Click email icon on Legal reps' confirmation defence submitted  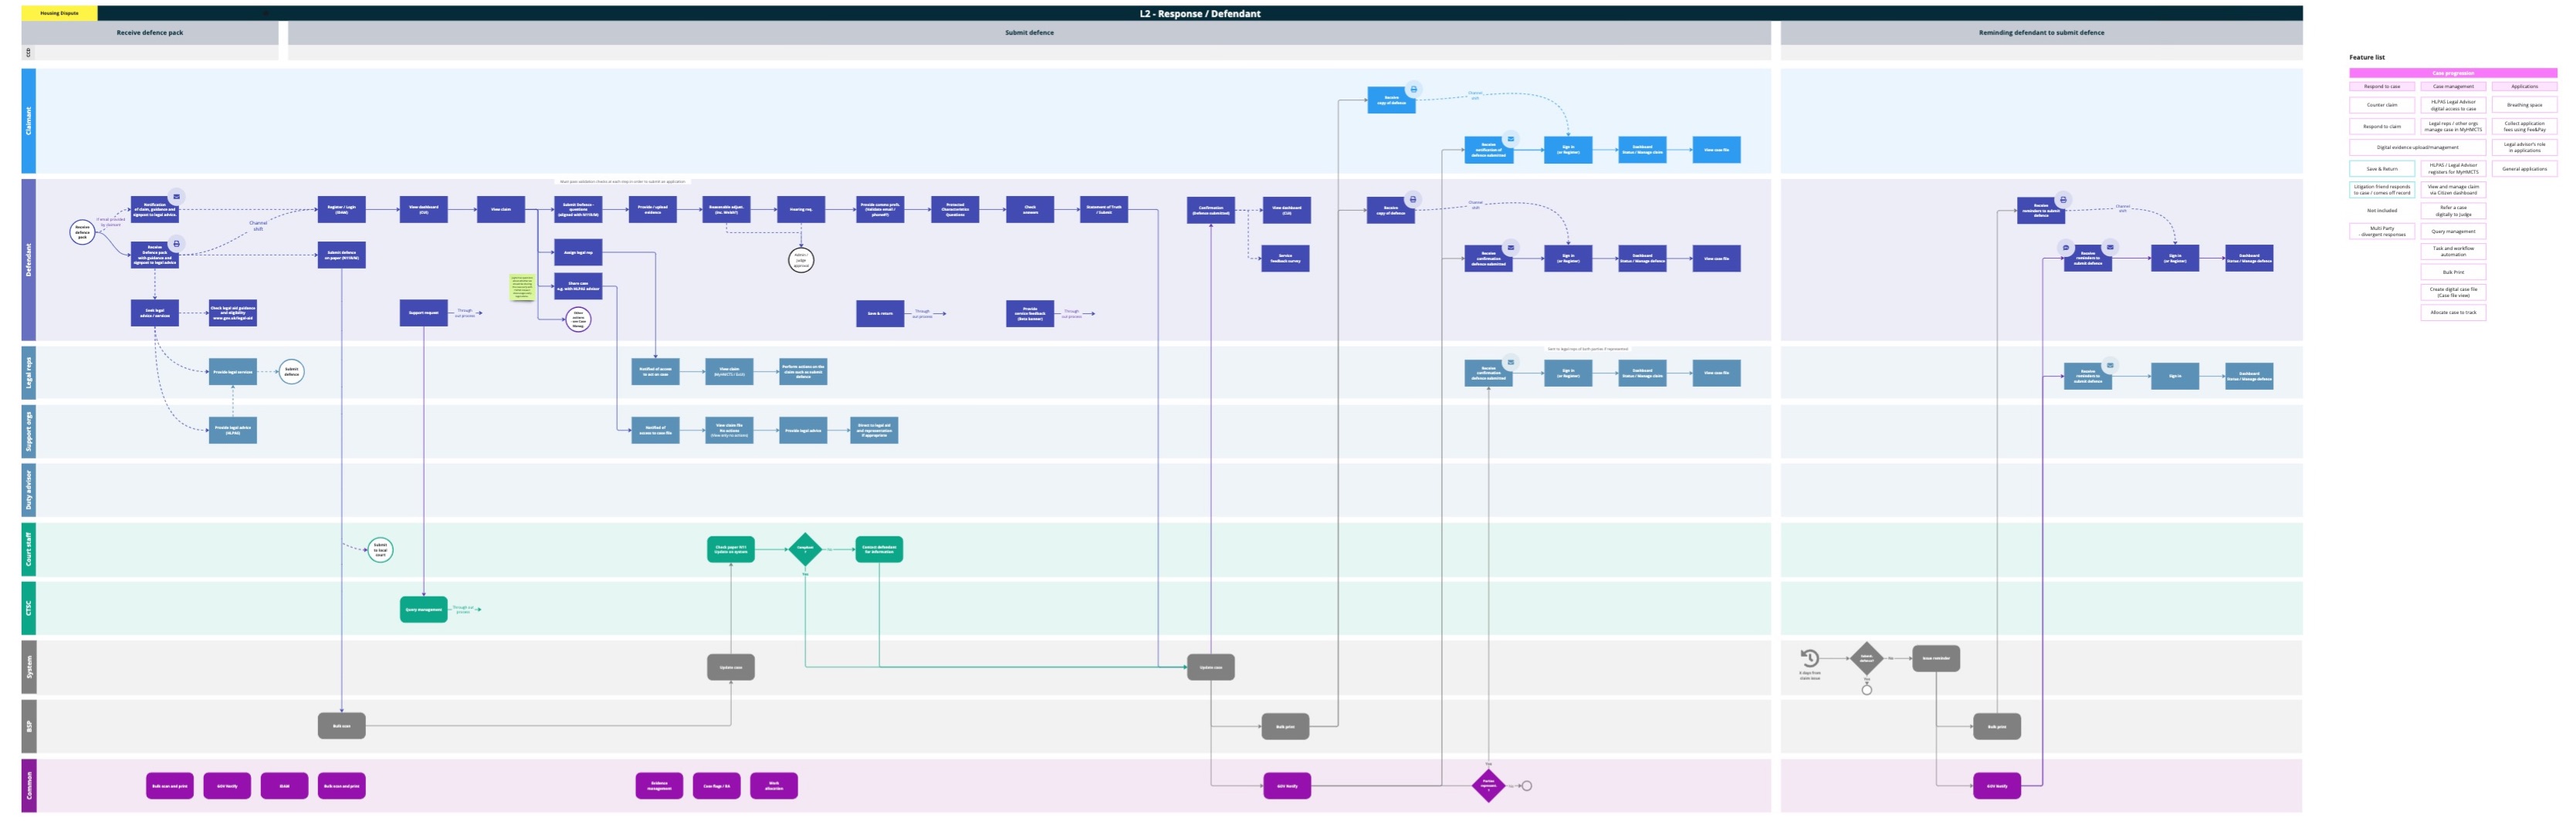(x=1510, y=362)
